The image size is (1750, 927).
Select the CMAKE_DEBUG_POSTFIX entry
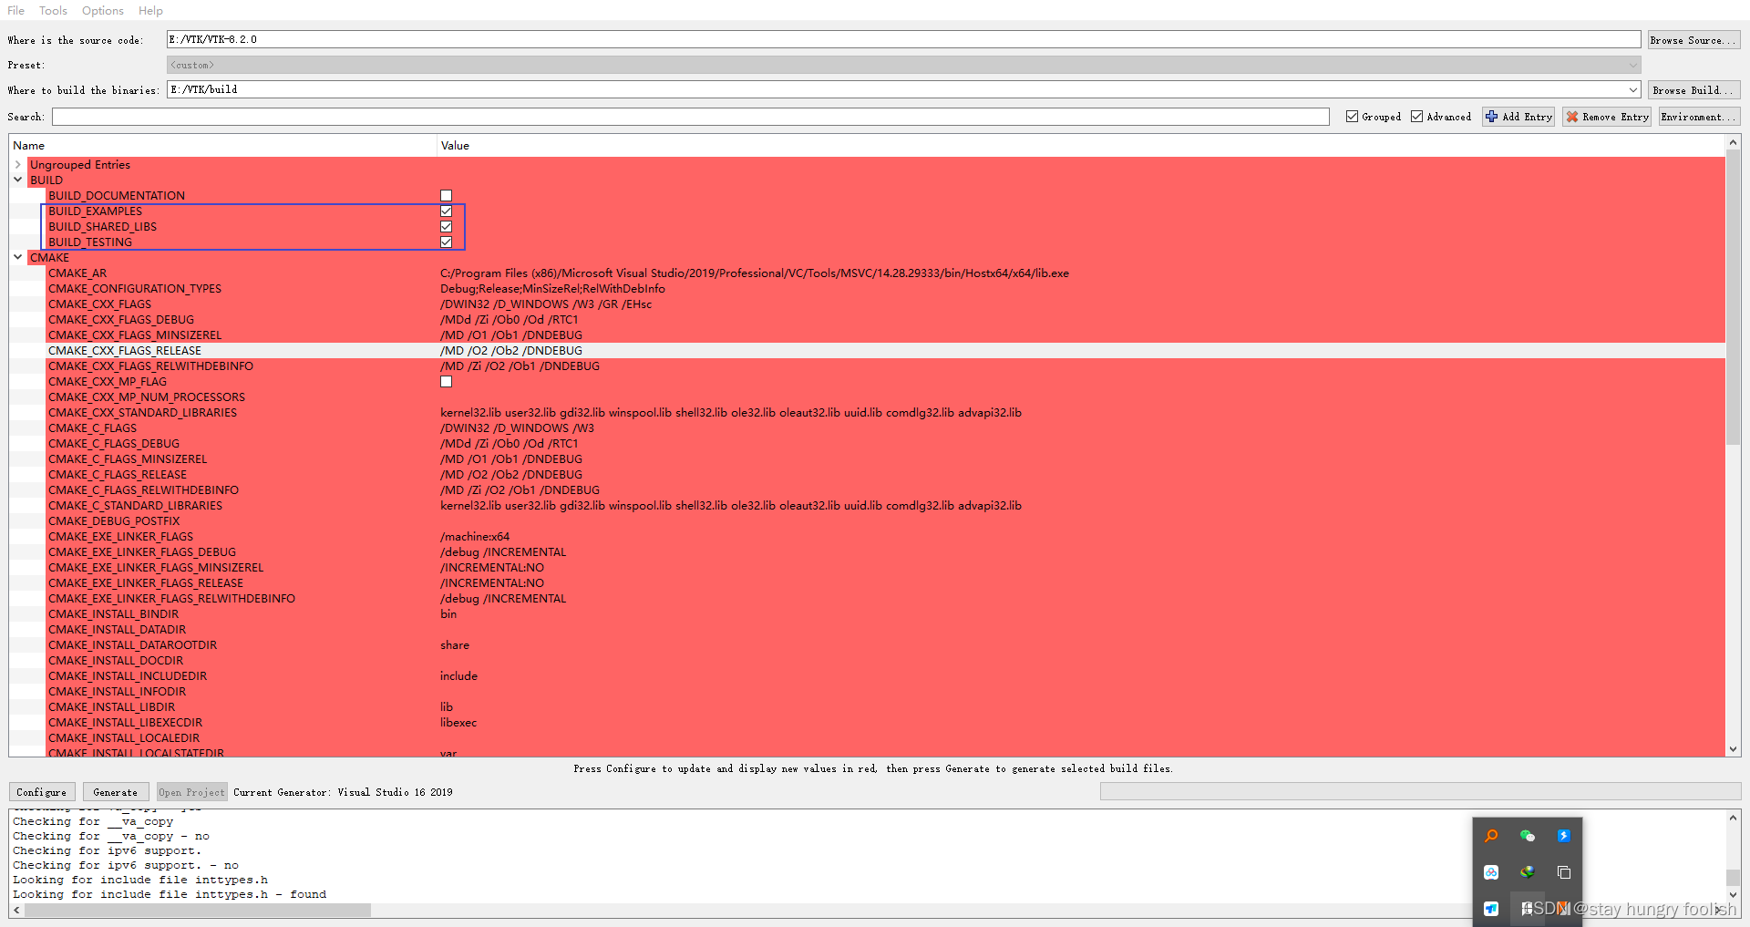click(x=114, y=521)
